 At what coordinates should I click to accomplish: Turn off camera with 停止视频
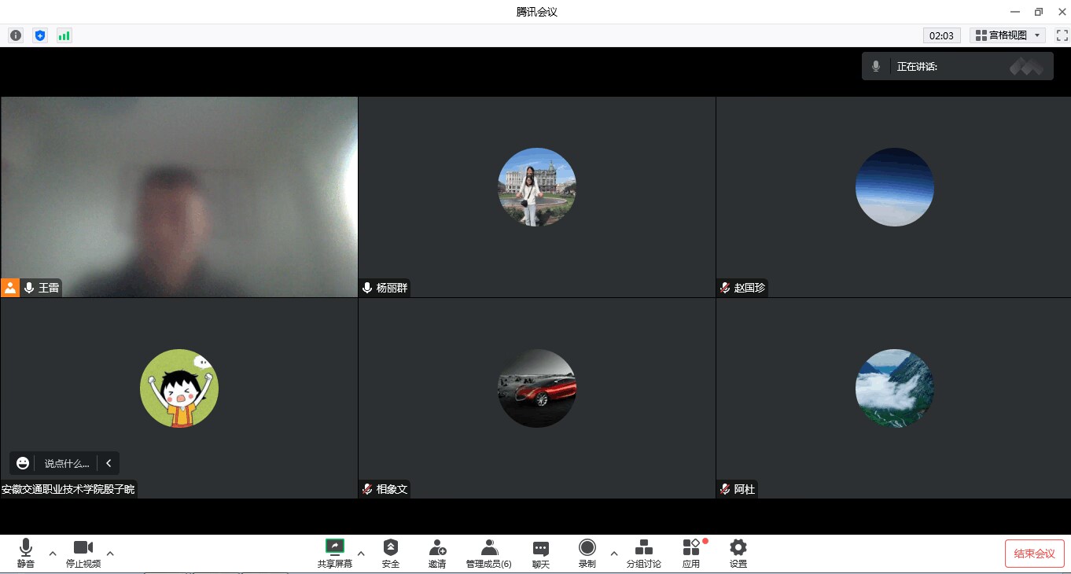[83, 554]
